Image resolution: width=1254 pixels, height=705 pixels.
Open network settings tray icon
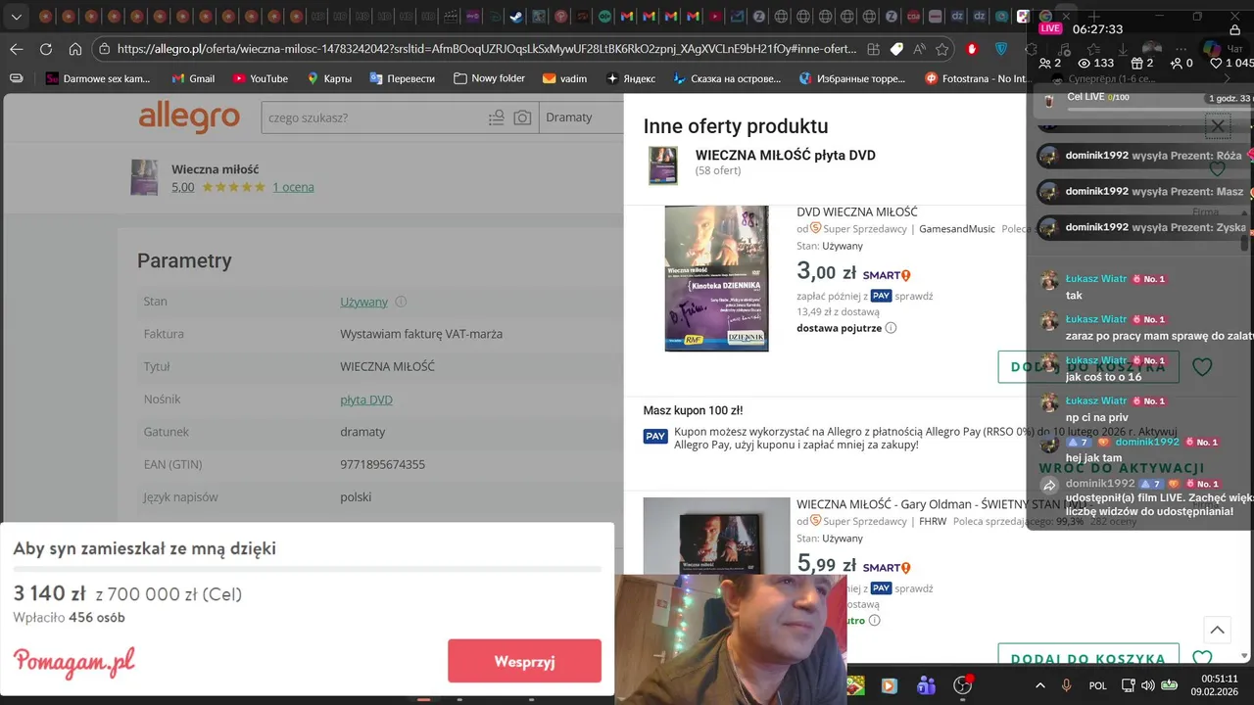1128,685
